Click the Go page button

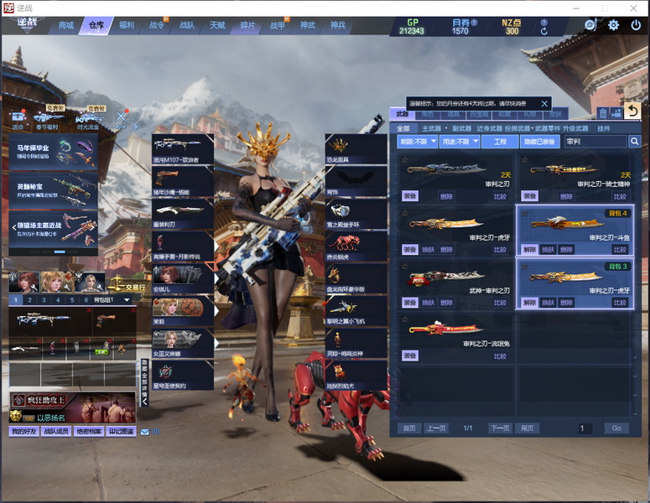616,428
